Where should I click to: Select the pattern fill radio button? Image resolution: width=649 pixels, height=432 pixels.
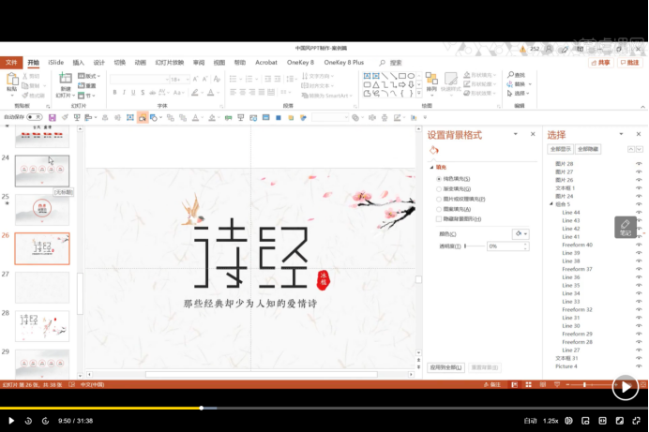coord(439,209)
